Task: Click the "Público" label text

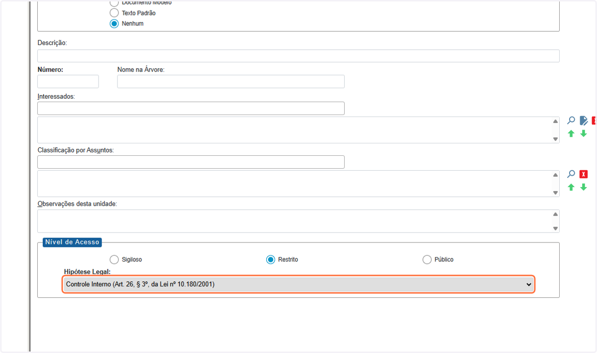Action: (444, 259)
